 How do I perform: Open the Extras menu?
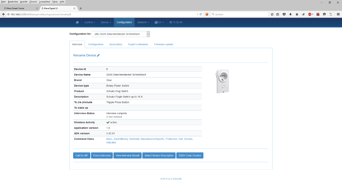[55, 2]
